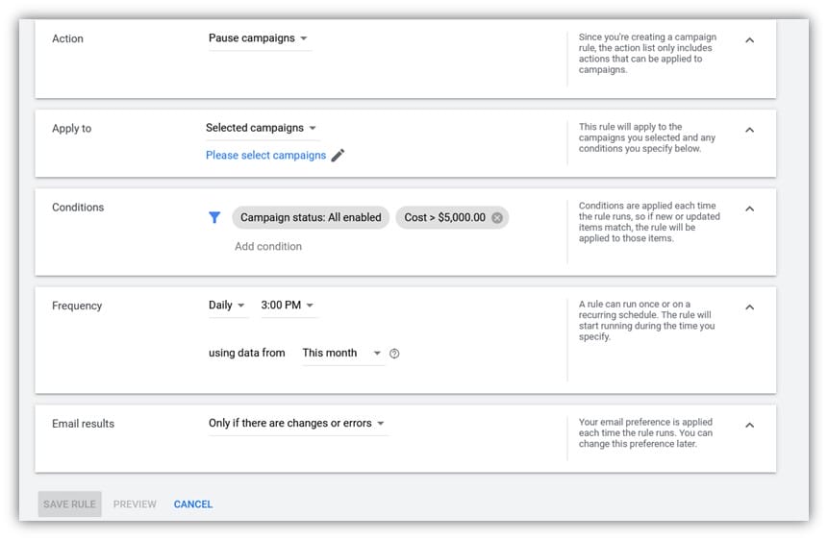Screen dimensions: 828x540
Task: Collapse the Action section
Action: [x=750, y=40]
